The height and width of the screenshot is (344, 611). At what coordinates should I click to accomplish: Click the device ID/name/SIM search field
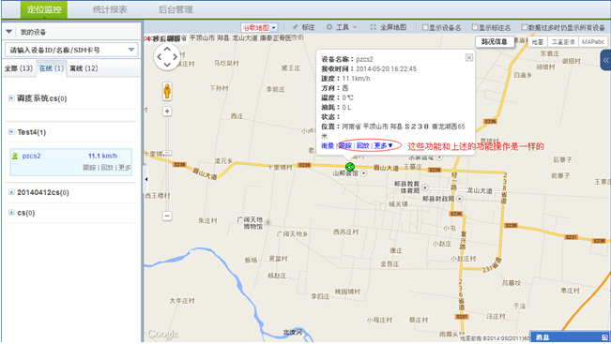coord(71,50)
